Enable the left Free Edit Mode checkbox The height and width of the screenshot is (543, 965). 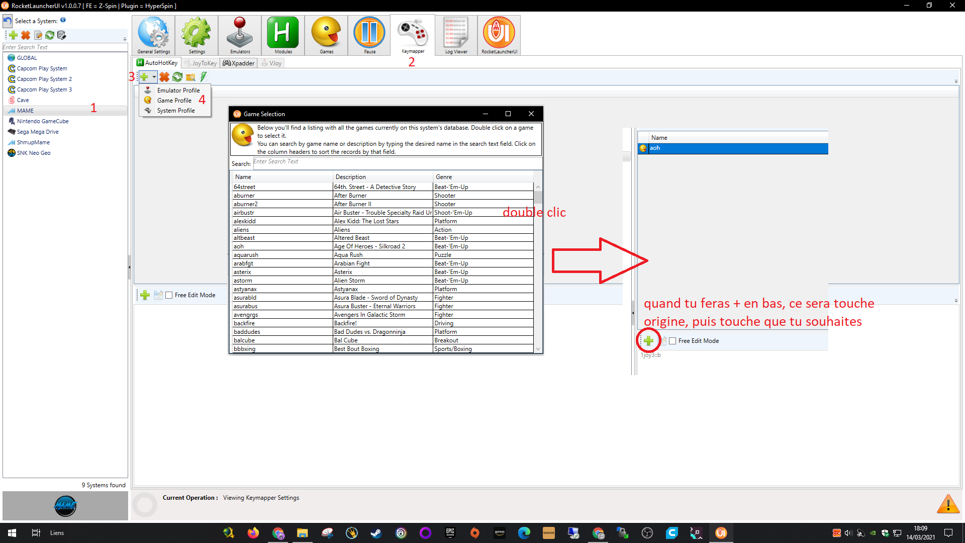click(x=169, y=295)
